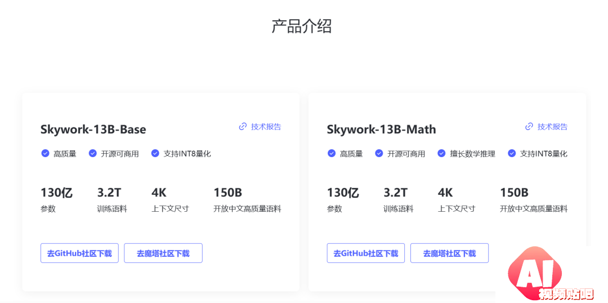
Task: Click 上下文尺寸 label on Skywork-13B-Math card
Action: click(457, 209)
